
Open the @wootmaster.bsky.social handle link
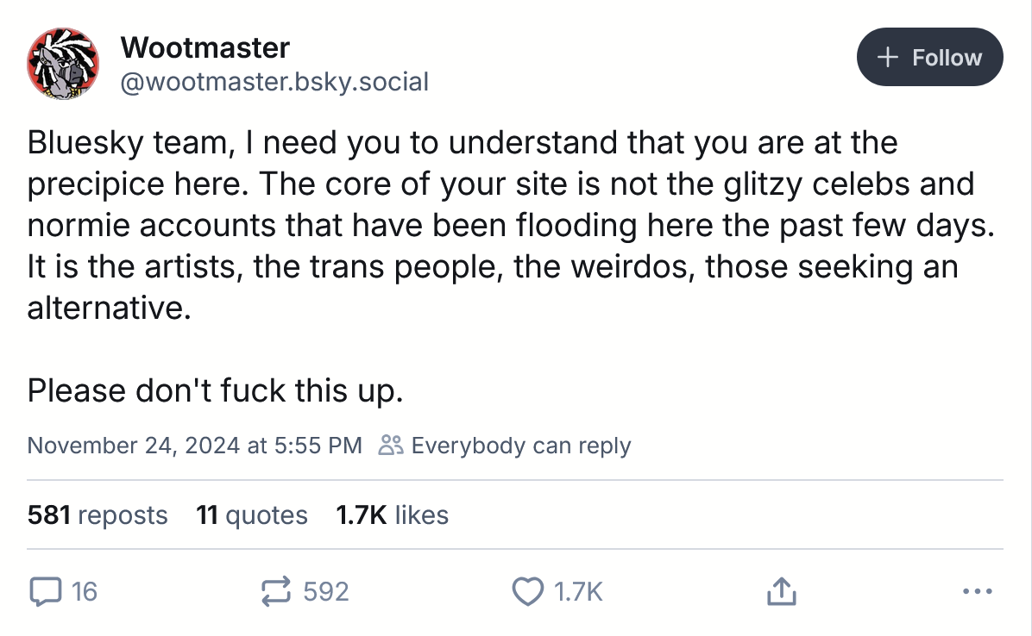[x=274, y=82]
